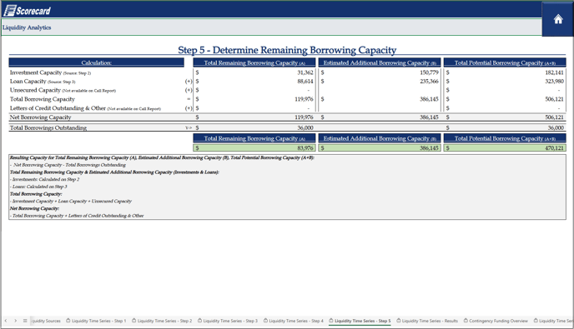Click the bold 'Net Borrowing Capacity:' note heading
This screenshot has width=574, height=329.
pyautogui.click(x=34, y=208)
